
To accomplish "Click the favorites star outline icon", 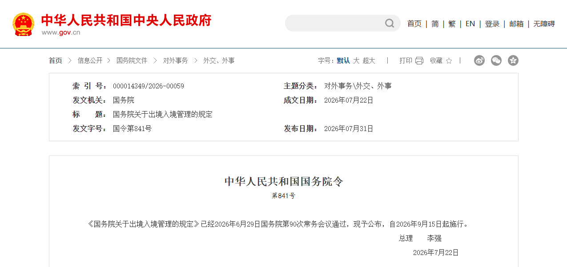I will point(449,61).
